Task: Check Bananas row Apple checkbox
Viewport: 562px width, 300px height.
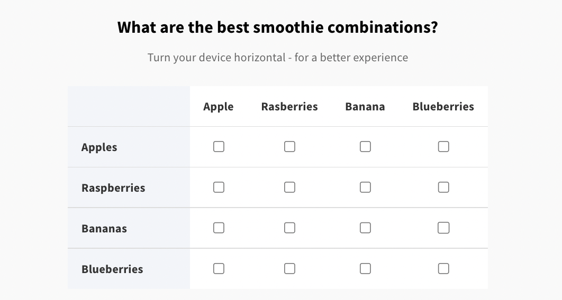Action: [x=219, y=228]
